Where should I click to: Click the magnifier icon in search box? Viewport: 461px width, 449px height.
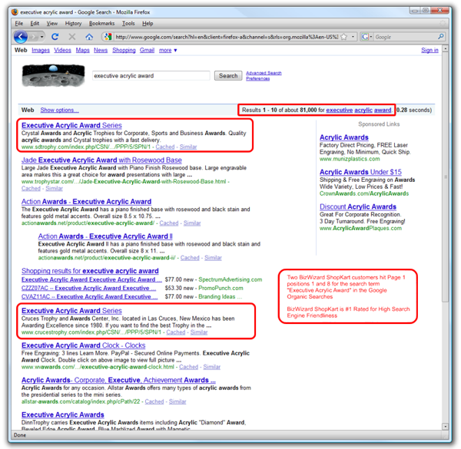coord(440,37)
